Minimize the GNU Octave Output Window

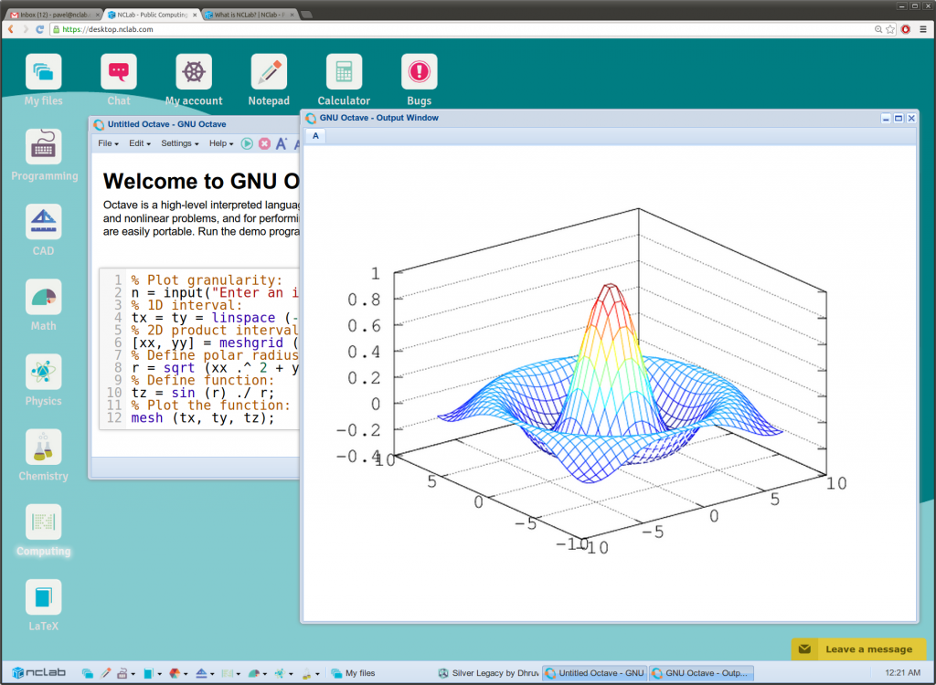(x=886, y=118)
